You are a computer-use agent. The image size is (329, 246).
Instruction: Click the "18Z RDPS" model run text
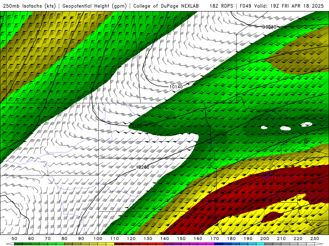pos(221,6)
